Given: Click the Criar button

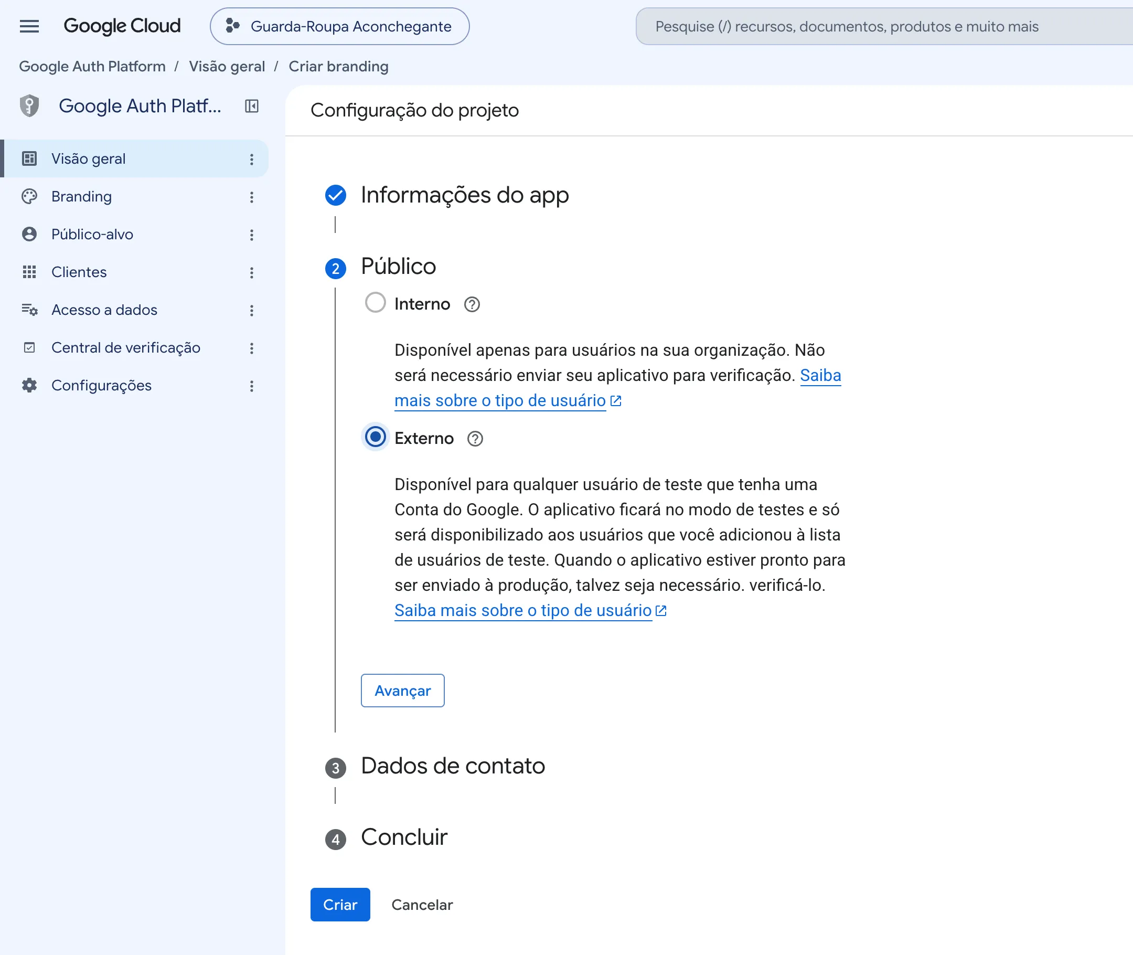Looking at the screenshot, I should pos(340,905).
